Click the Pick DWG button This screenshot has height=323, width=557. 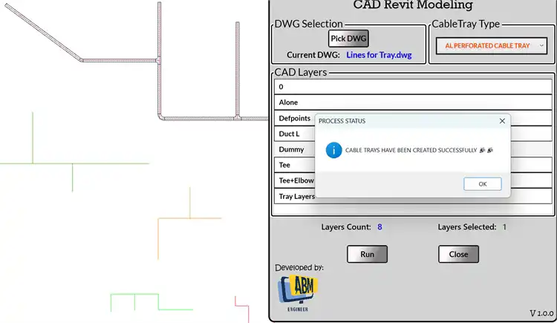click(x=348, y=38)
